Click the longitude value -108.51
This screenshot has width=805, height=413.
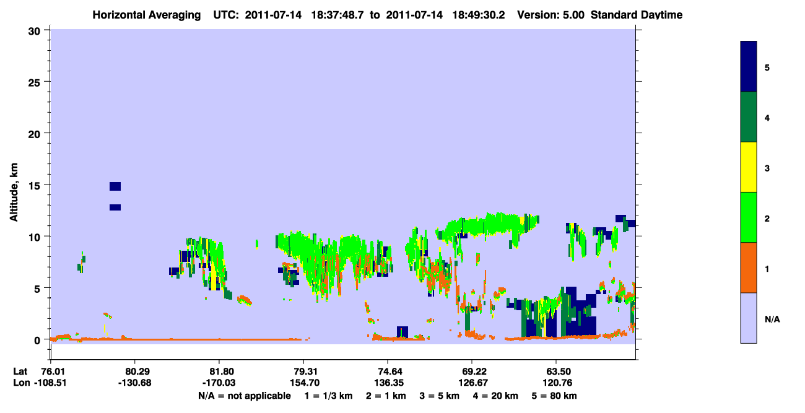[x=51, y=383]
